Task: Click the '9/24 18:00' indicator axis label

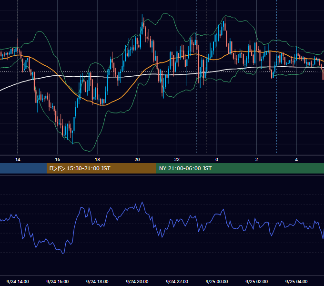Action: 97,281
